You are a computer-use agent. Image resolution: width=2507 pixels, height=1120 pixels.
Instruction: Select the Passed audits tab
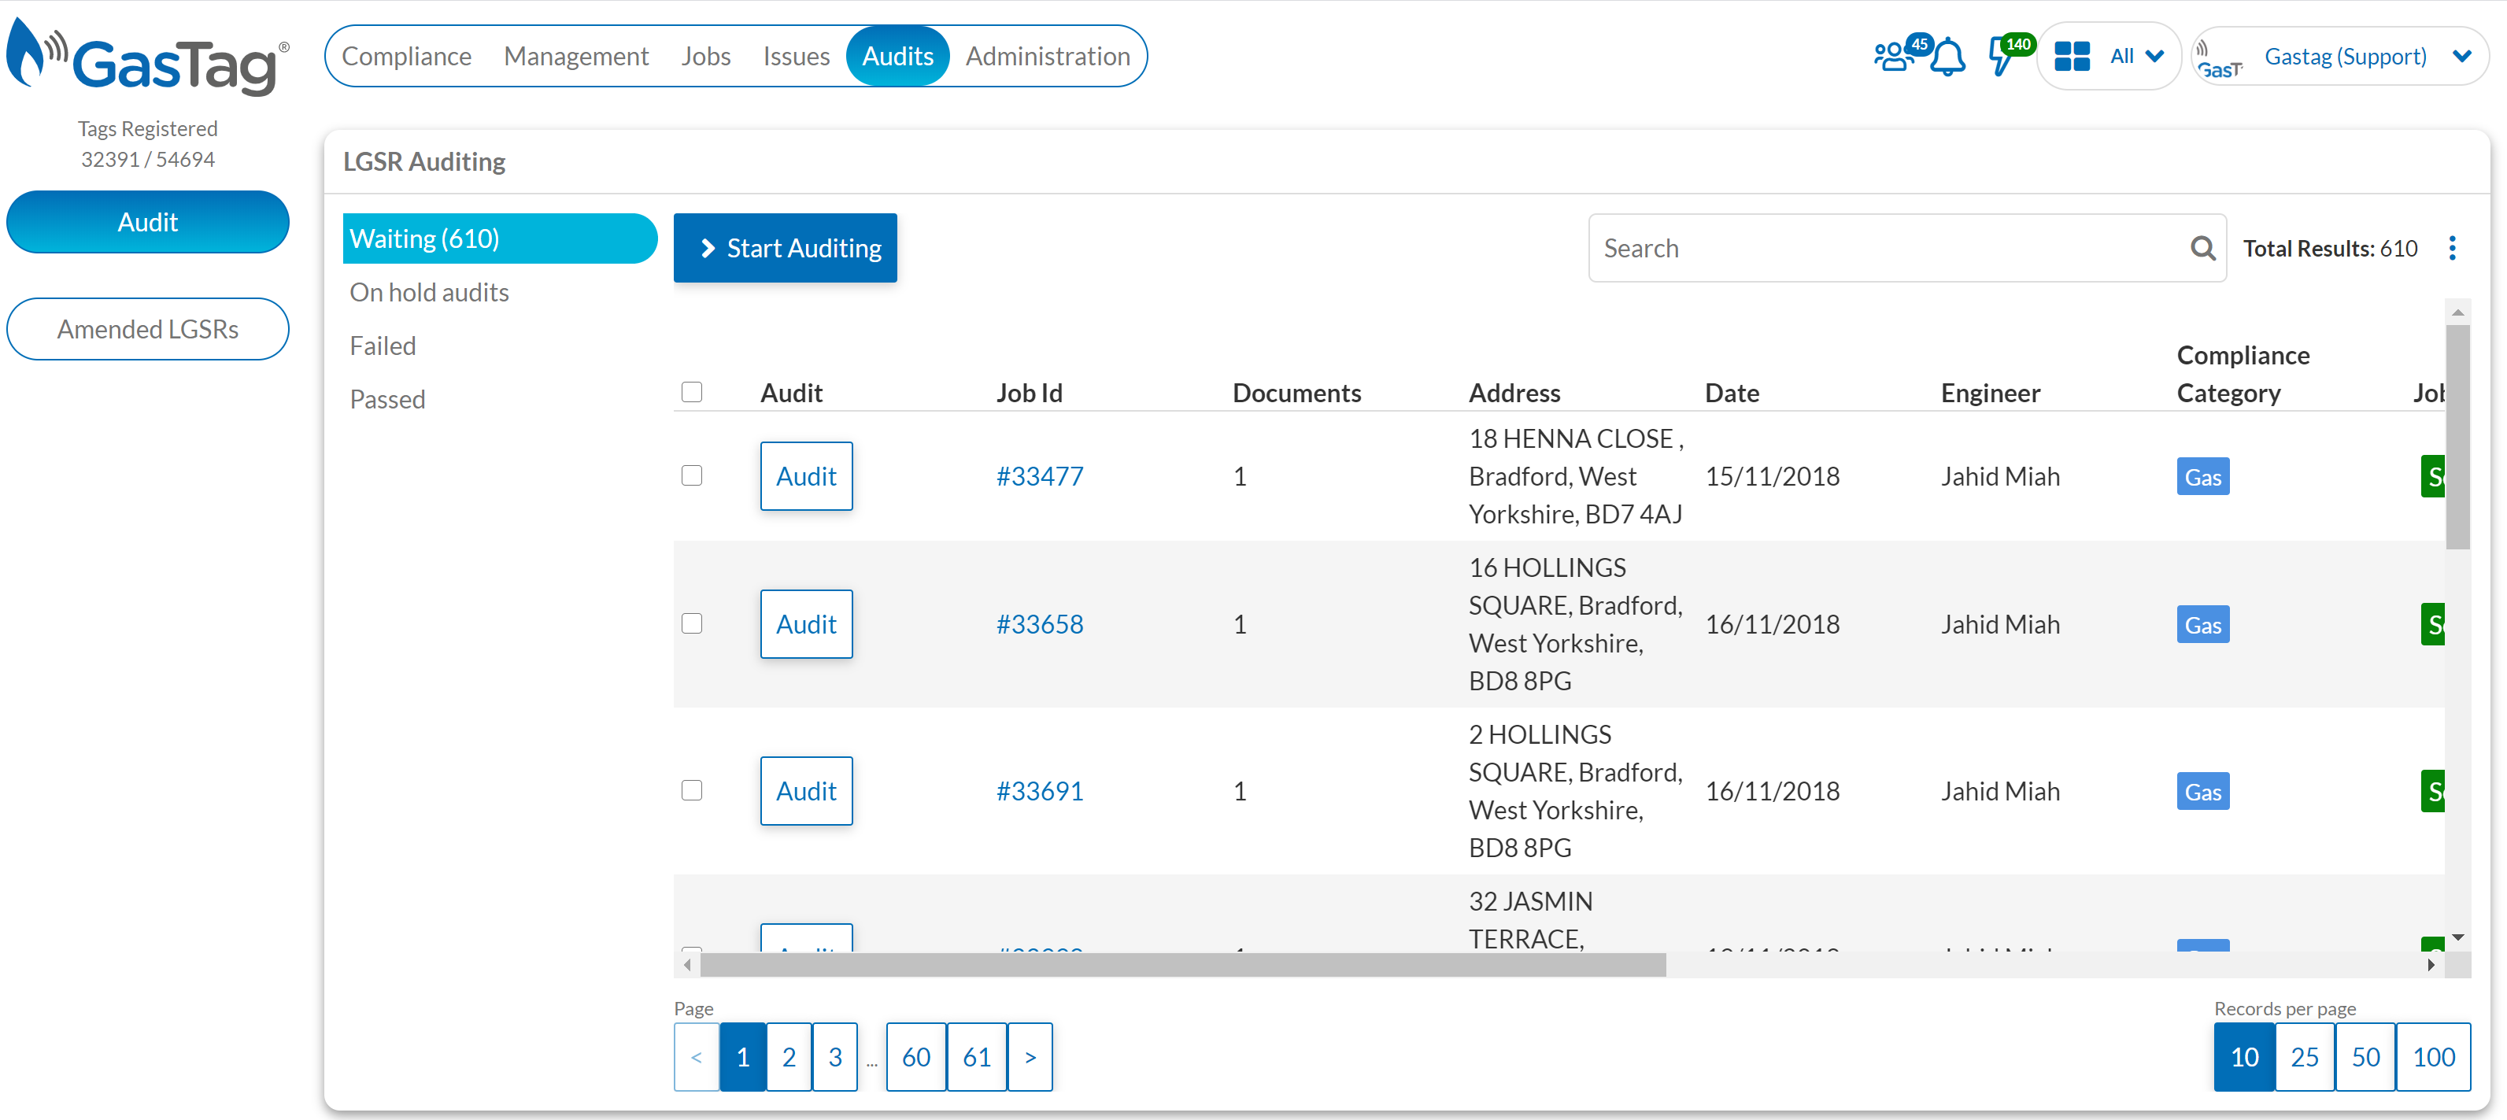tap(387, 400)
